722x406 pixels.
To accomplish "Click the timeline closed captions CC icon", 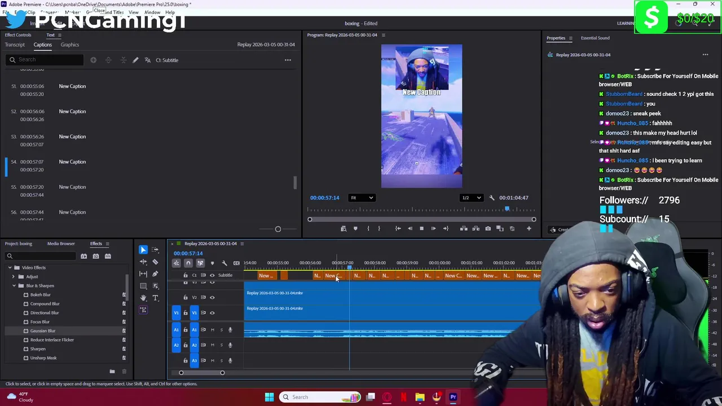I will coord(236,263).
